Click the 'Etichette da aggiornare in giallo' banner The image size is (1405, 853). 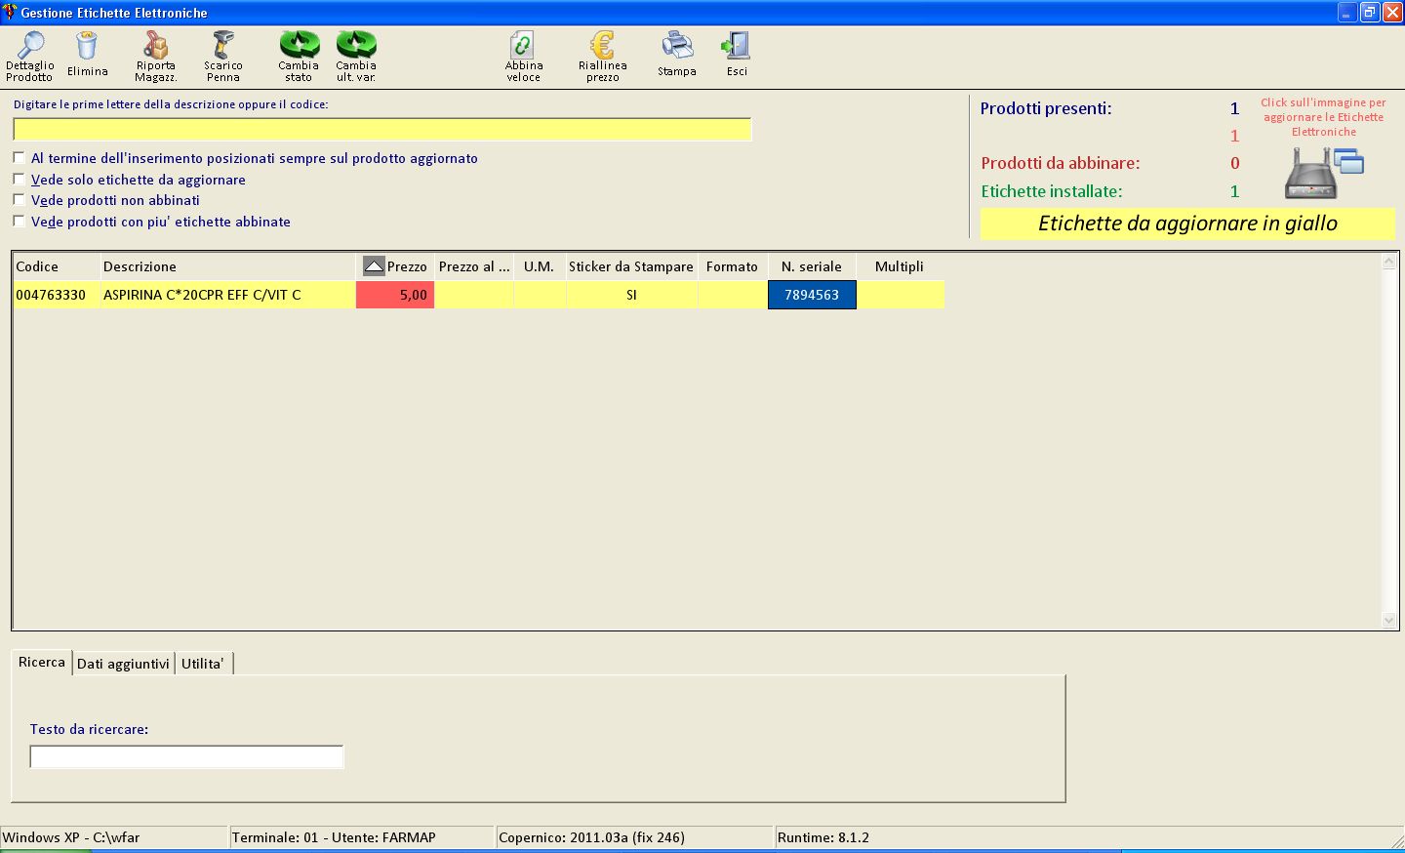(1187, 223)
